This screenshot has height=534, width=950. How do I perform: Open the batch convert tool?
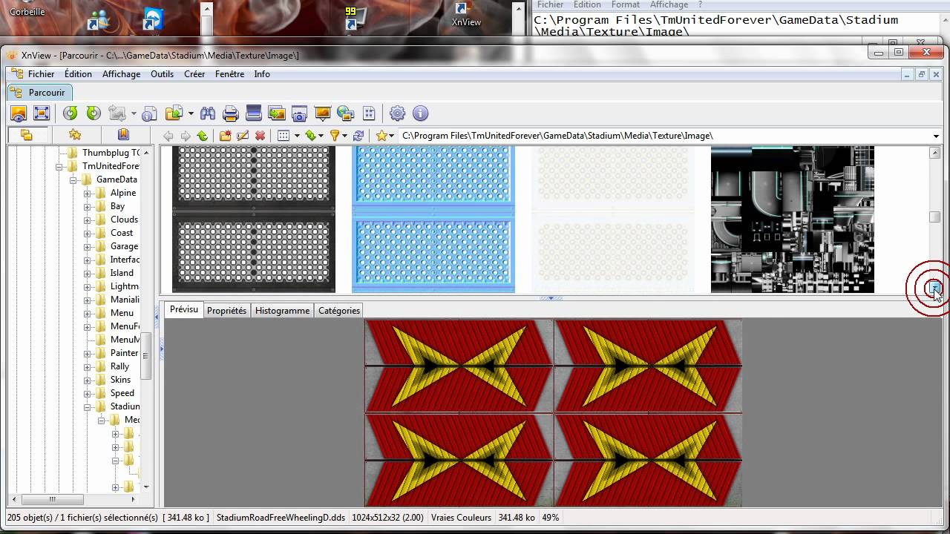coord(277,113)
